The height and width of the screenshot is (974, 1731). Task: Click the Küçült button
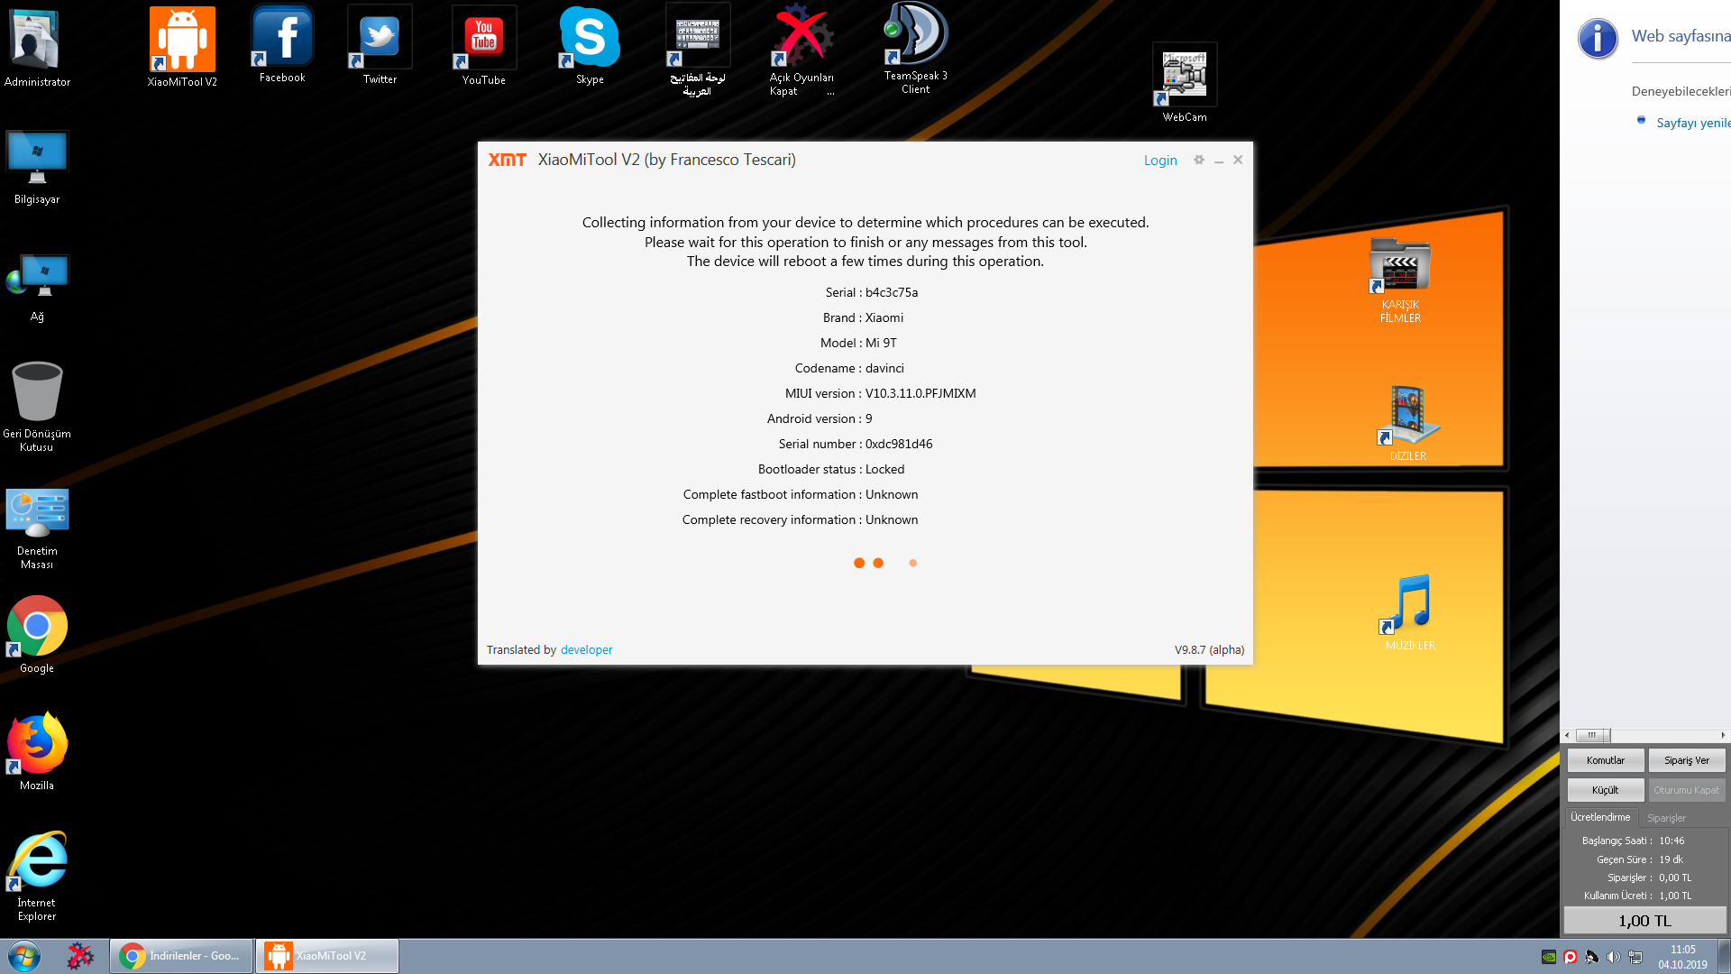pos(1605,790)
